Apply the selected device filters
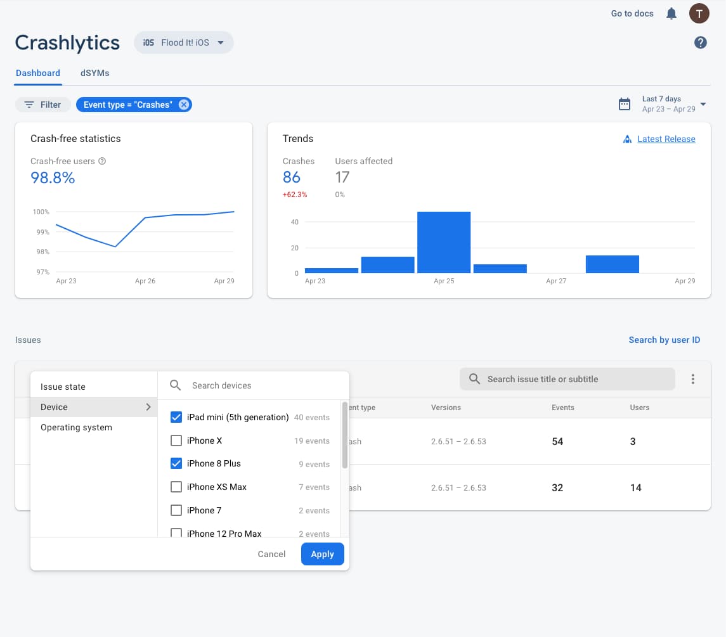 tap(322, 554)
